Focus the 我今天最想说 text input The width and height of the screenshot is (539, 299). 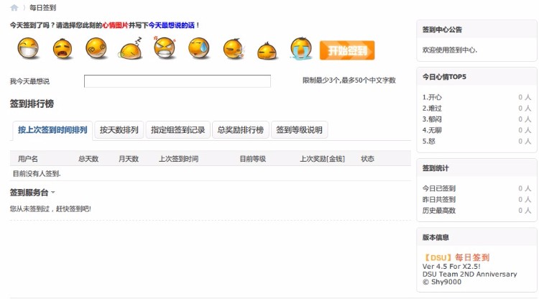click(178, 81)
